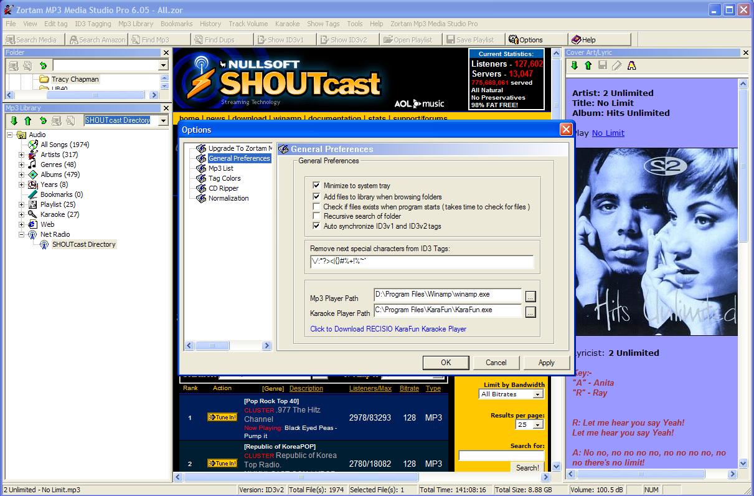The height and width of the screenshot is (496, 754).
Task: Open CD Ripper settings in Options tree
Action: (x=224, y=188)
